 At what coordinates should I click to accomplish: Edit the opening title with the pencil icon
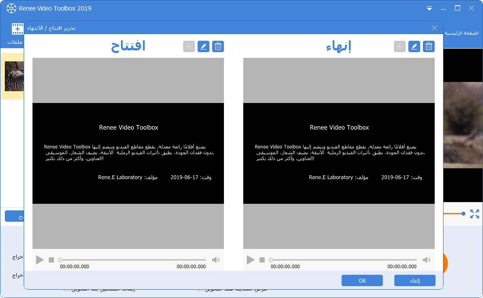point(203,46)
